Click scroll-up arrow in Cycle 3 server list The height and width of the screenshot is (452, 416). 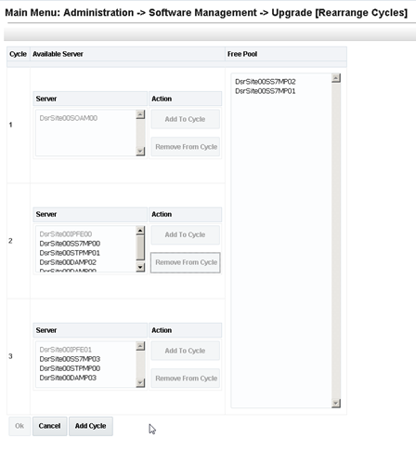click(140, 346)
